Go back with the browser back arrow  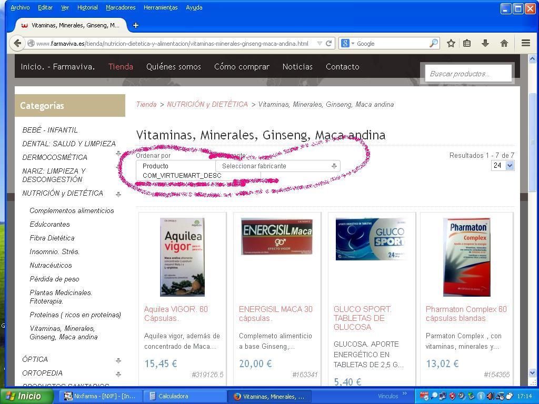tap(17, 44)
